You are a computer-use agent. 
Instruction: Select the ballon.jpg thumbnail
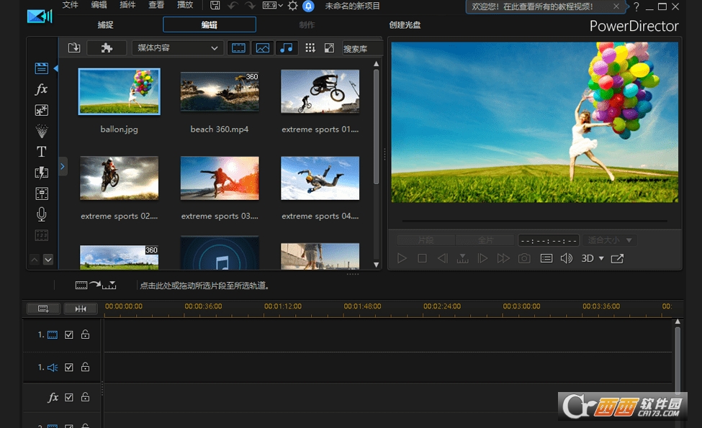(x=119, y=91)
